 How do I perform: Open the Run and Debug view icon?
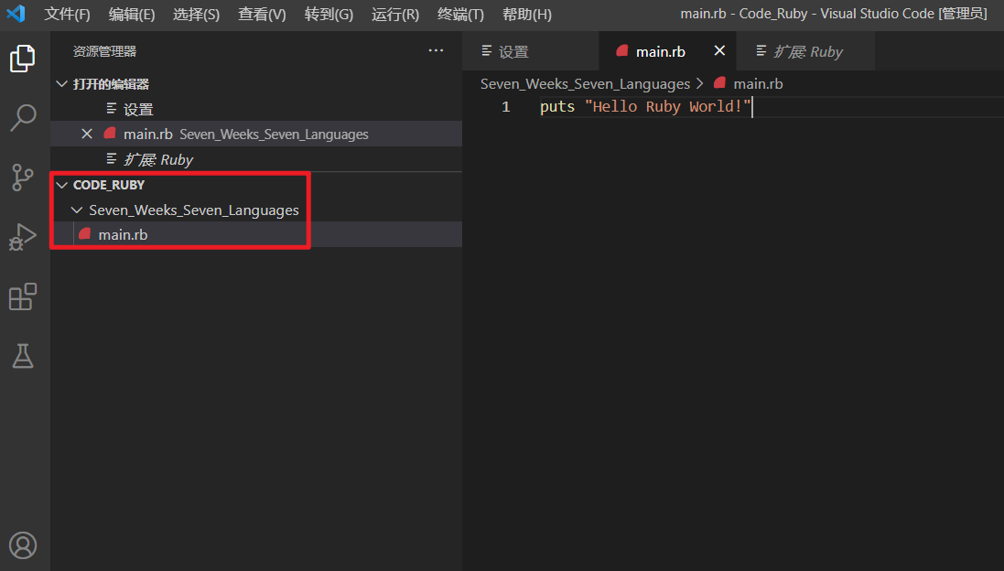(23, 237)
